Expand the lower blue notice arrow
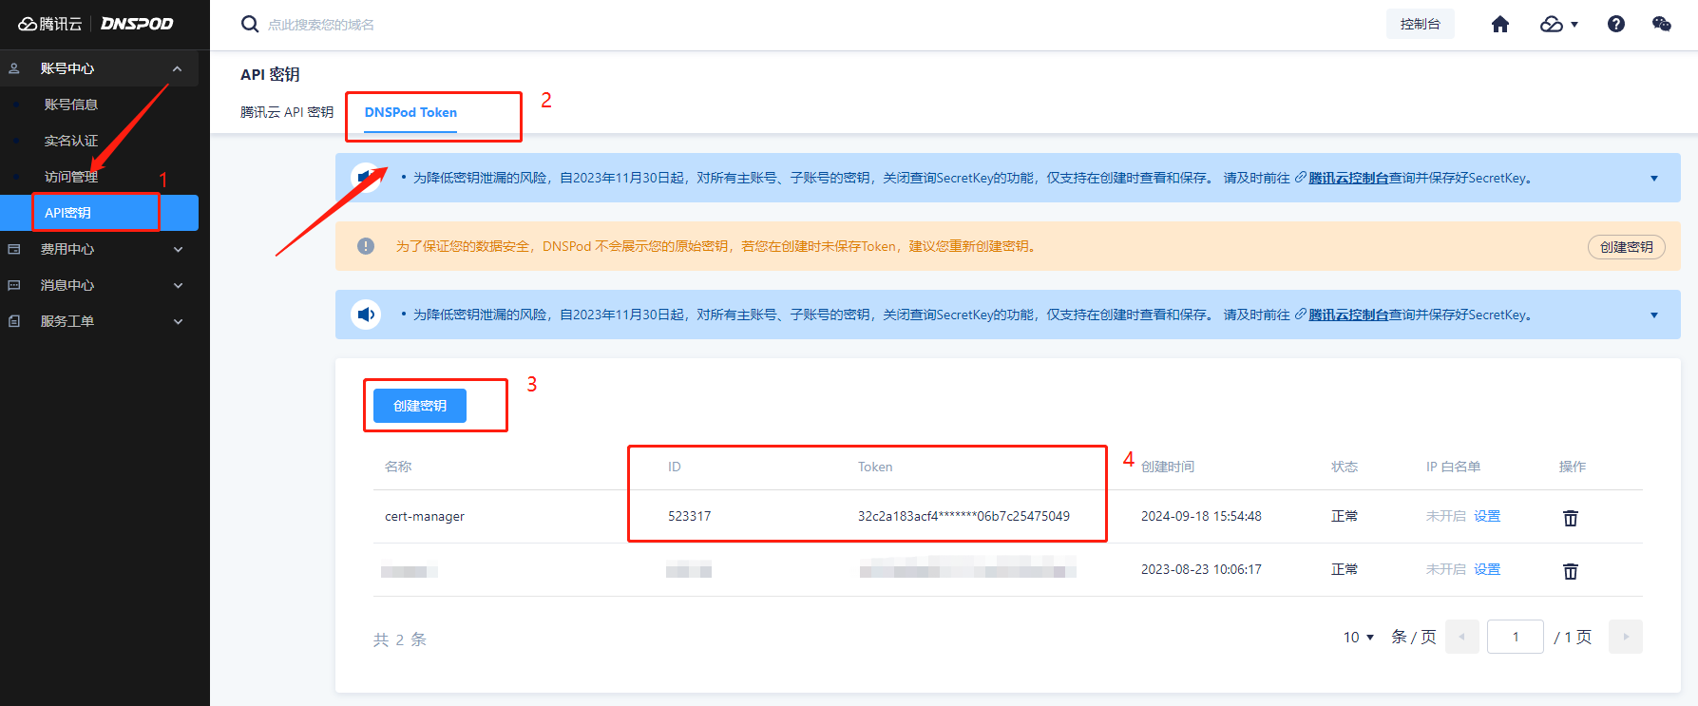The height and width of the screenshot is (706, 1698). pyautogui.click(x=1654, y=315)
